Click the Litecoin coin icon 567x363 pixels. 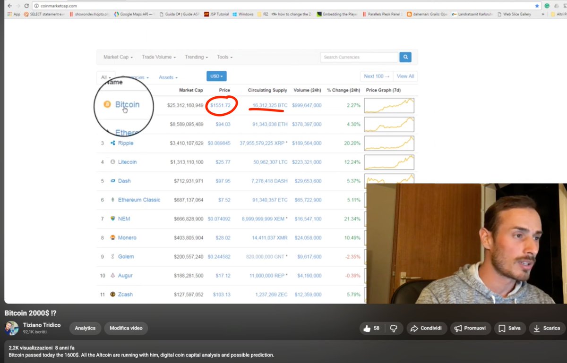pos(113,162)
